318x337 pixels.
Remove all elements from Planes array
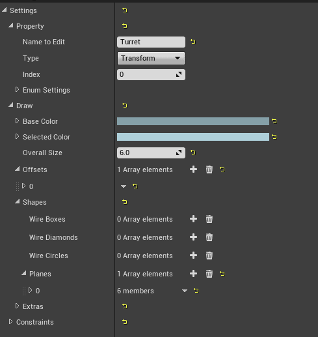pos(209,274)
